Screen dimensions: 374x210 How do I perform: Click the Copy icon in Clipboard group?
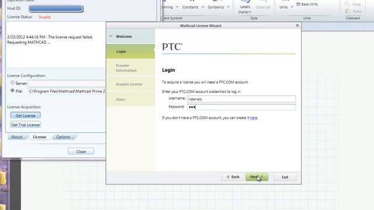coord(348,4)
